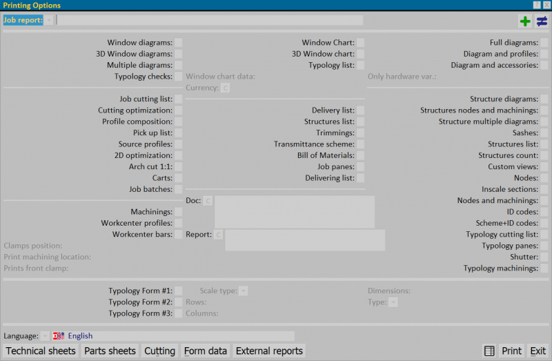Click the Doc C lookup button

208,200
